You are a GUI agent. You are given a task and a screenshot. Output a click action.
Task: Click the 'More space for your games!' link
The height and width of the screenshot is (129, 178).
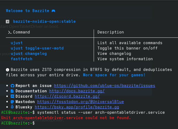pos(114,75)
